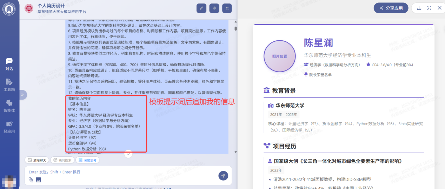The height and width of the screenshot is (189, 445).
Task: Click the paperclip attach file icon
Action: coord(31,180)
